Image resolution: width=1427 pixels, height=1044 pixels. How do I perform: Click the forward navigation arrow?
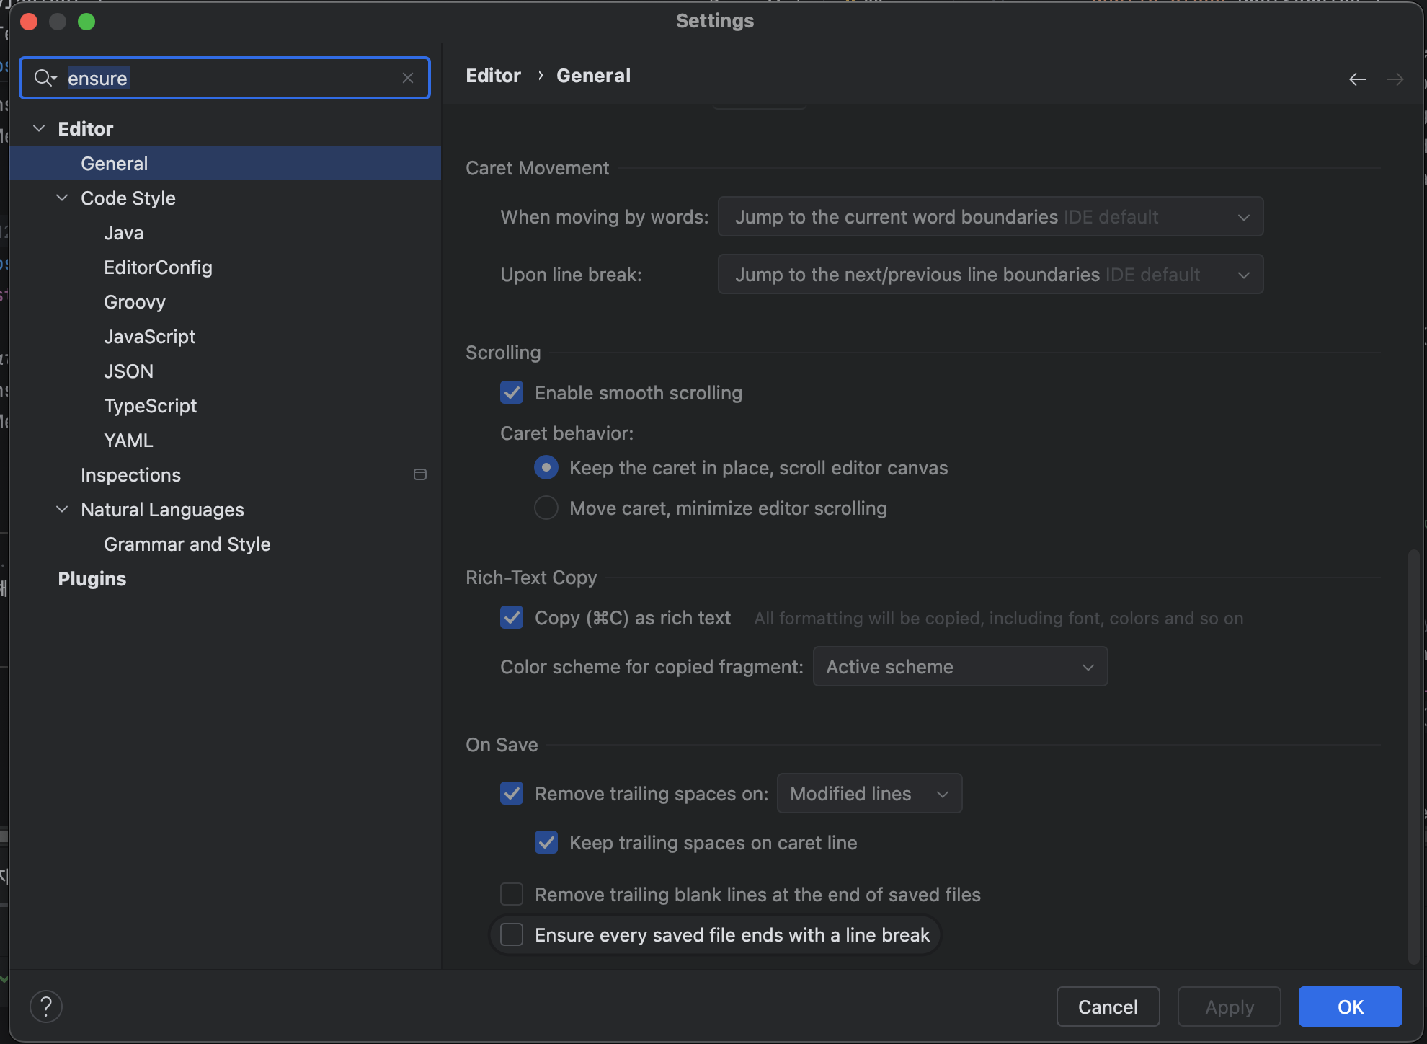[1395, 79]
